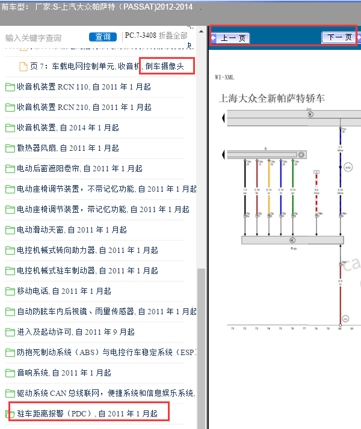Click folder icon for 自动防眩车内后视镜
Image resolution: width=361 pixels, height=429 pixels.
(x=10, y=312)
